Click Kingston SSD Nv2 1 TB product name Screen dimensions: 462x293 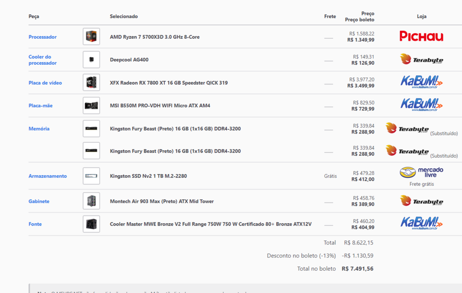click(148, 176)
